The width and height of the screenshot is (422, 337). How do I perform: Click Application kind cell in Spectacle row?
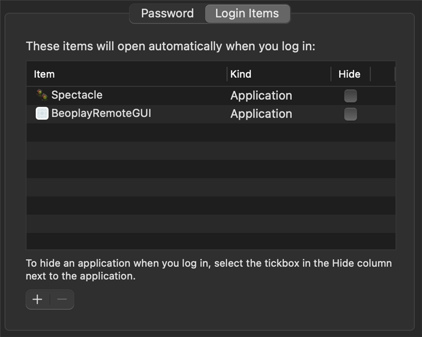[261, 96]
